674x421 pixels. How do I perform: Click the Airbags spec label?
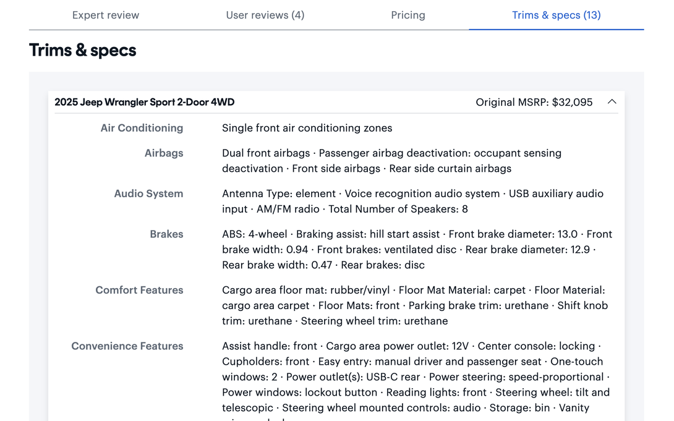pyautogui.click(x=164, y=153)
